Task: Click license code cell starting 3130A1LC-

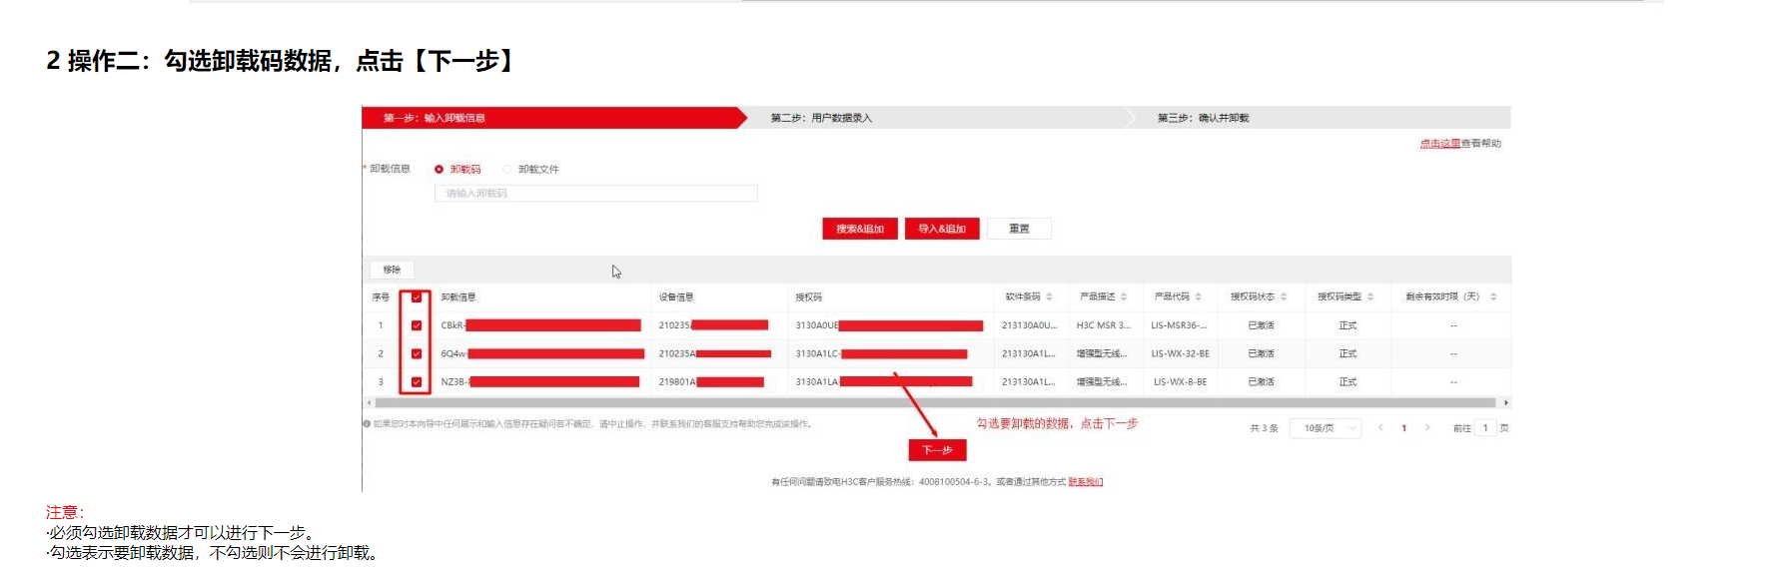Action: click(x=881, y=353)
